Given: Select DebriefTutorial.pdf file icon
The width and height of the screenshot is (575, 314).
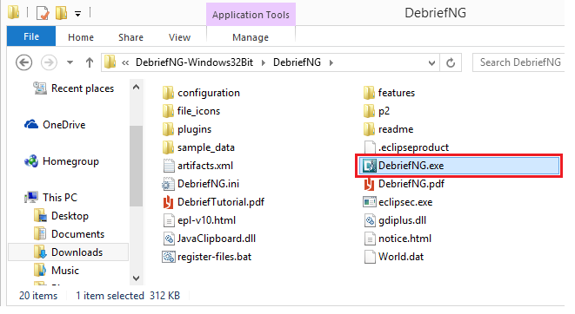Looking at the screenshot, I should 168,202.
